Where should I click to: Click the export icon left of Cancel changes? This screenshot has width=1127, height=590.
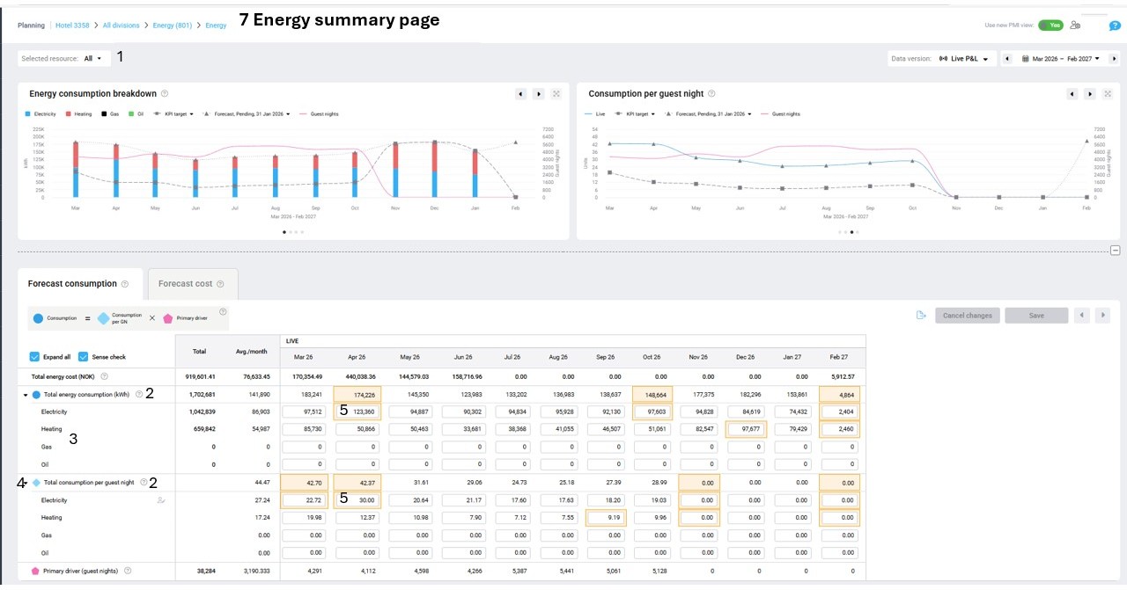point(921,316)
